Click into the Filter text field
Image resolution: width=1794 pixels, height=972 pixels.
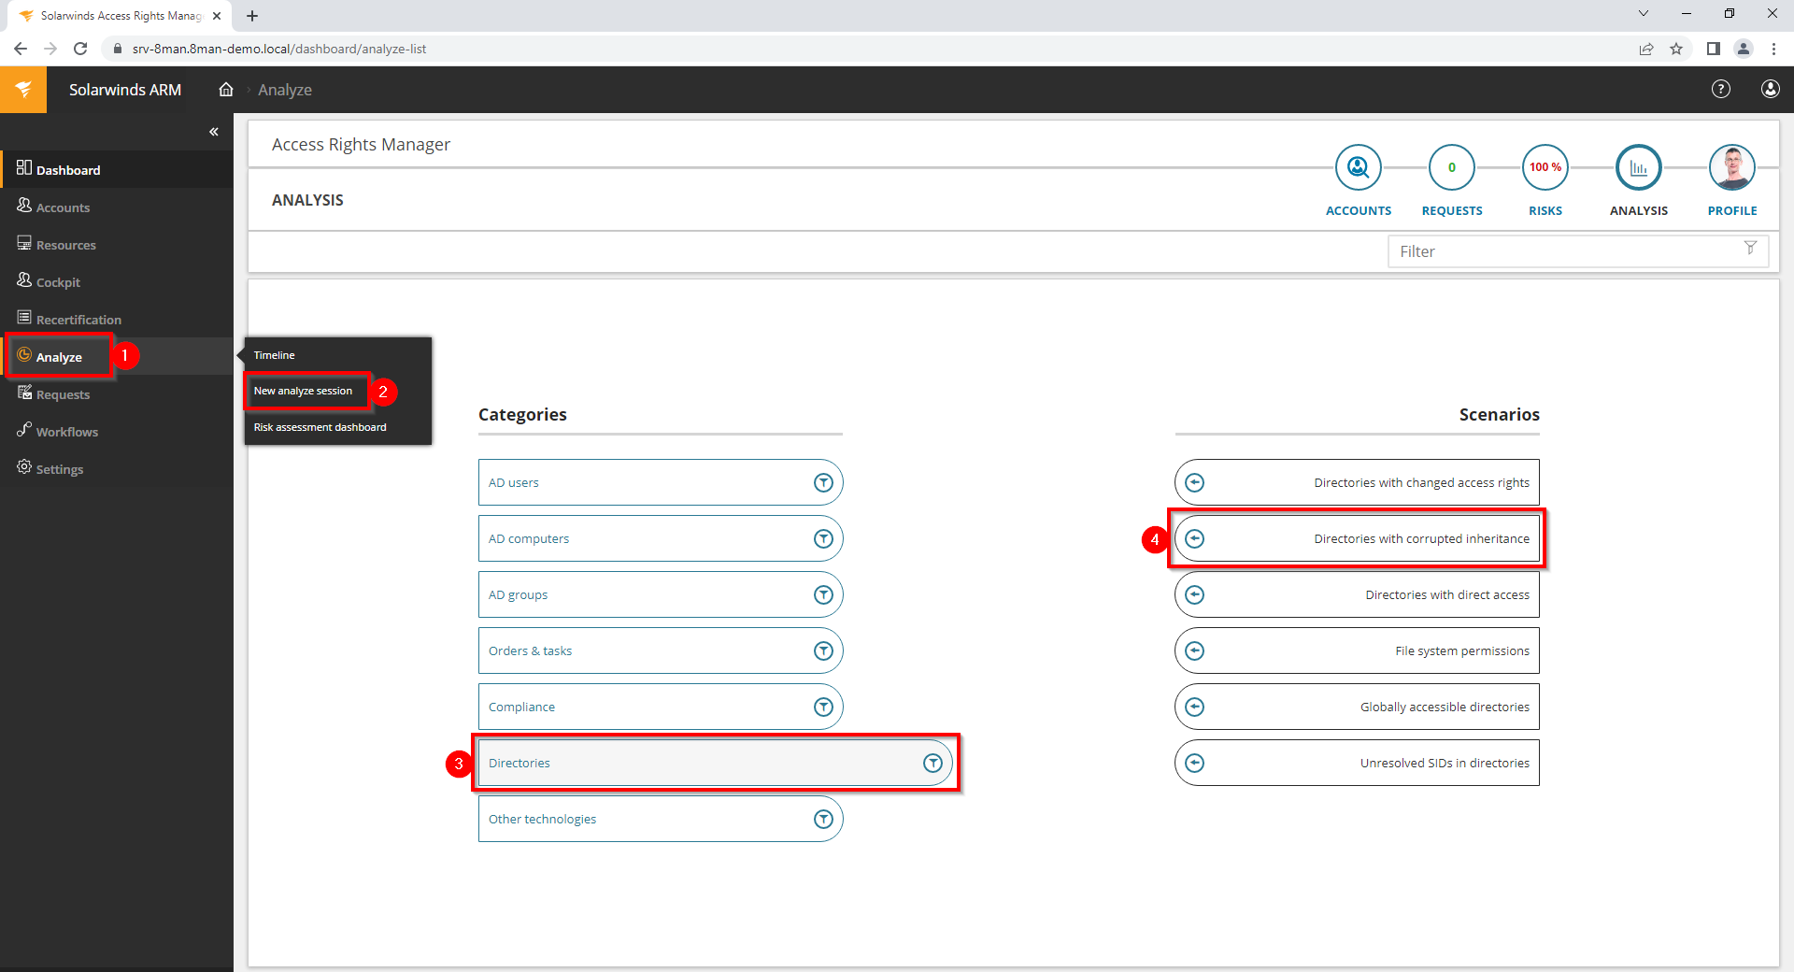[x=1560, y=251]
